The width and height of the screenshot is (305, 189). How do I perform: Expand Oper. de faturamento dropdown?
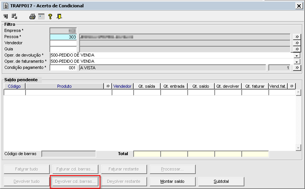tap(297, 62)
